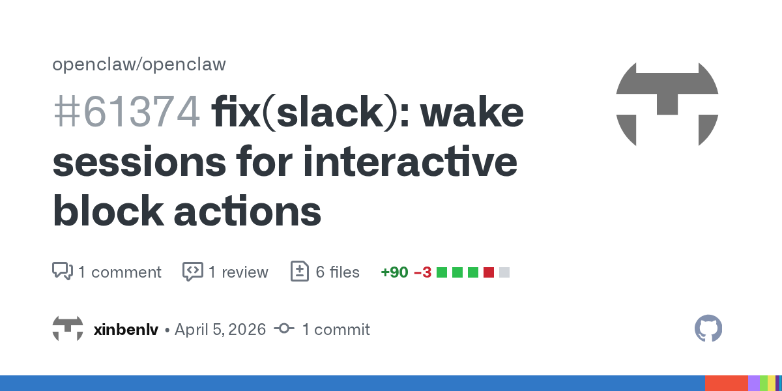Viewport: 782px width, 391px height.
Task: Click the April 5, 2026 date
Action: (x=220, y=329)
